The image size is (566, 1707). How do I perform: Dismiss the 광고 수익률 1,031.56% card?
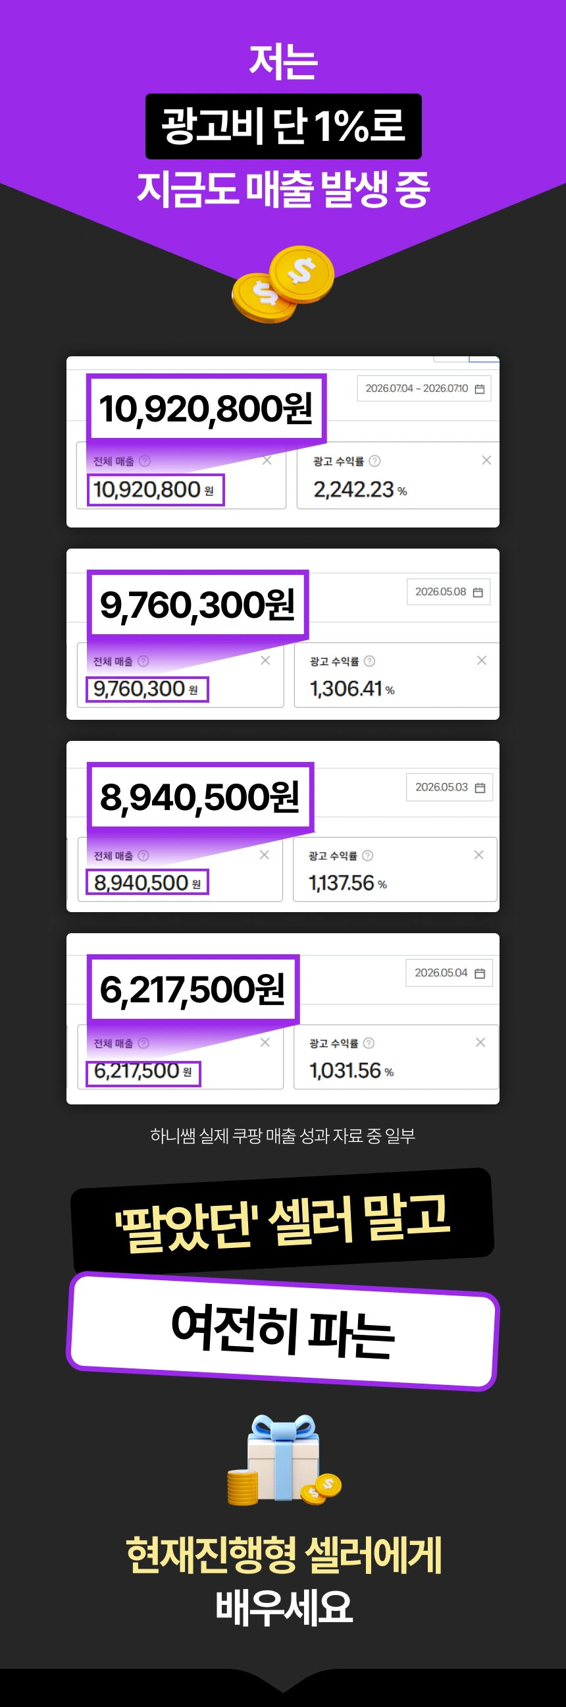click(480, 1043)
